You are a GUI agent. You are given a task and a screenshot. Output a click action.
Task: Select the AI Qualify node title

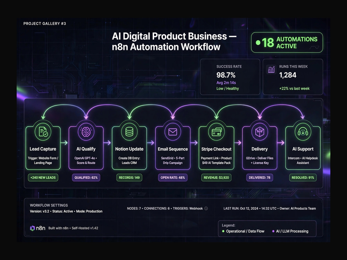[86, 149]
